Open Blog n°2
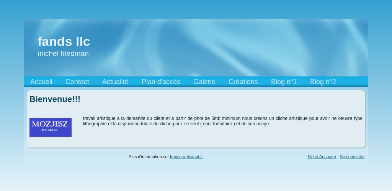The image size is (392, 191). [x=323, y=82]
